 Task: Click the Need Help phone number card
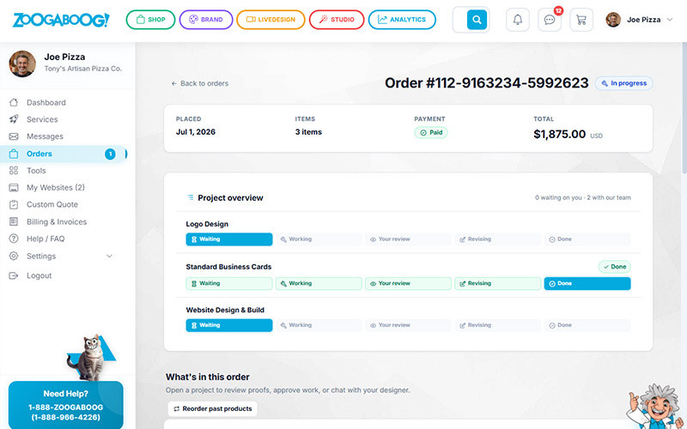[66, 405]
